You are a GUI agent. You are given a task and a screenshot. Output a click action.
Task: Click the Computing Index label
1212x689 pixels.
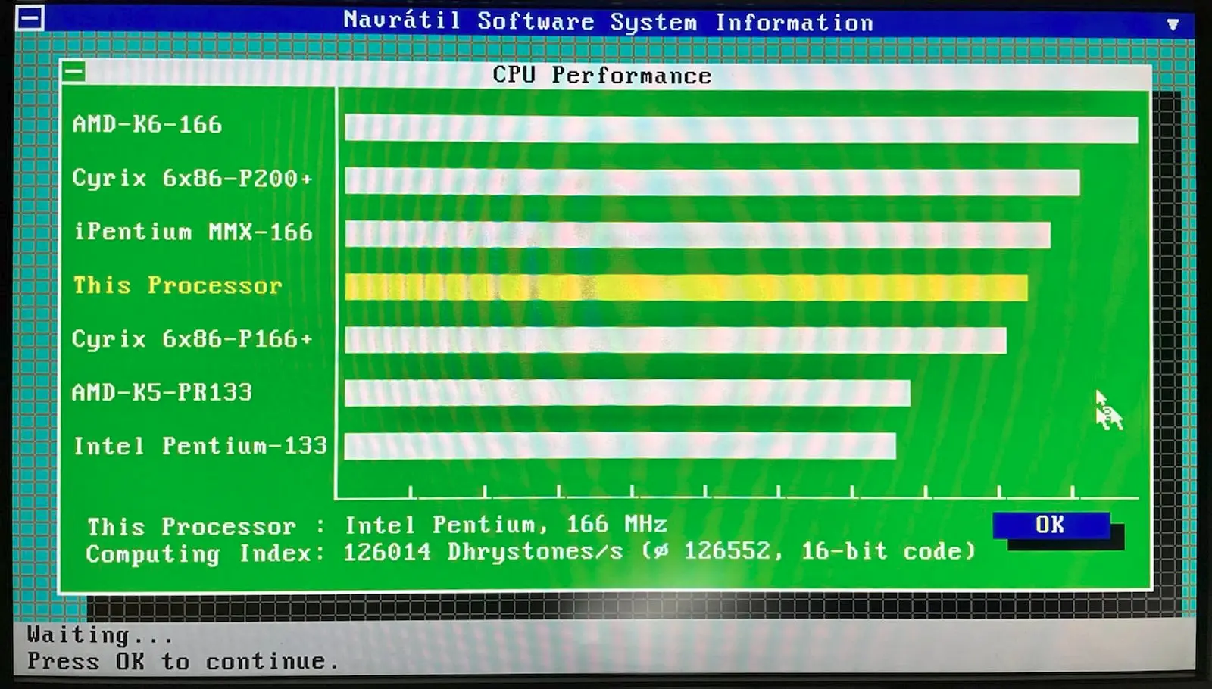point(205,553)
